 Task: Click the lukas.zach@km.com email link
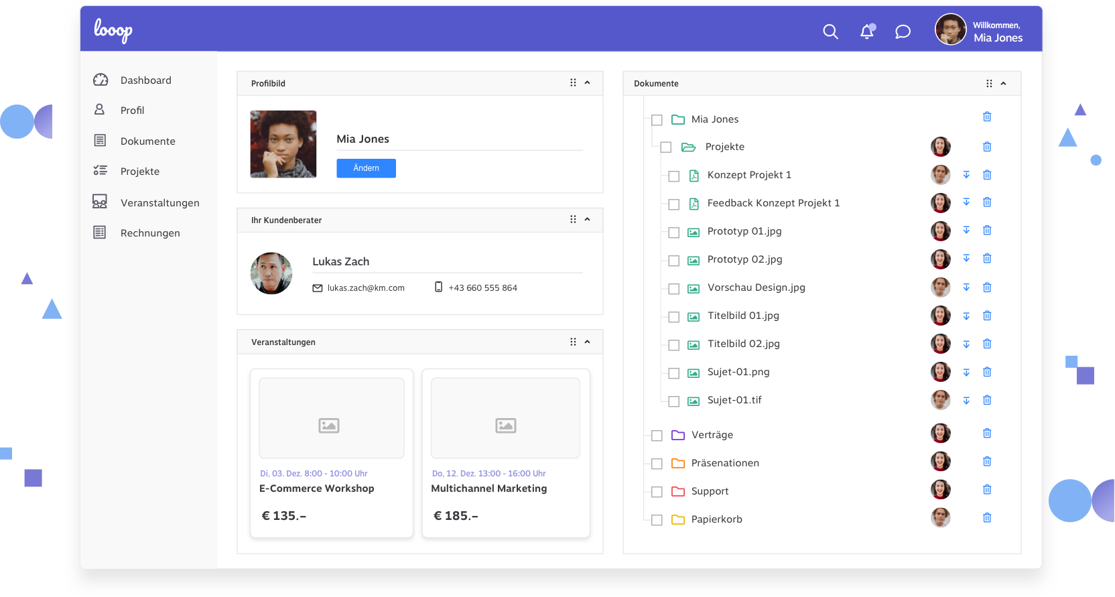tap(365, 288)
